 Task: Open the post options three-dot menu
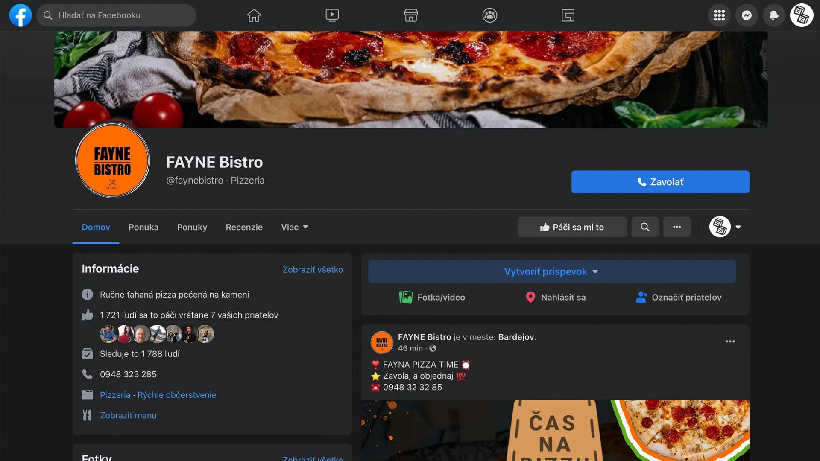point(730,341)
